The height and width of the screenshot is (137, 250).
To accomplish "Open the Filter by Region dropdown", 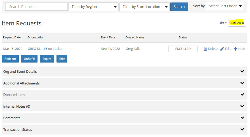I will [93, 7].
